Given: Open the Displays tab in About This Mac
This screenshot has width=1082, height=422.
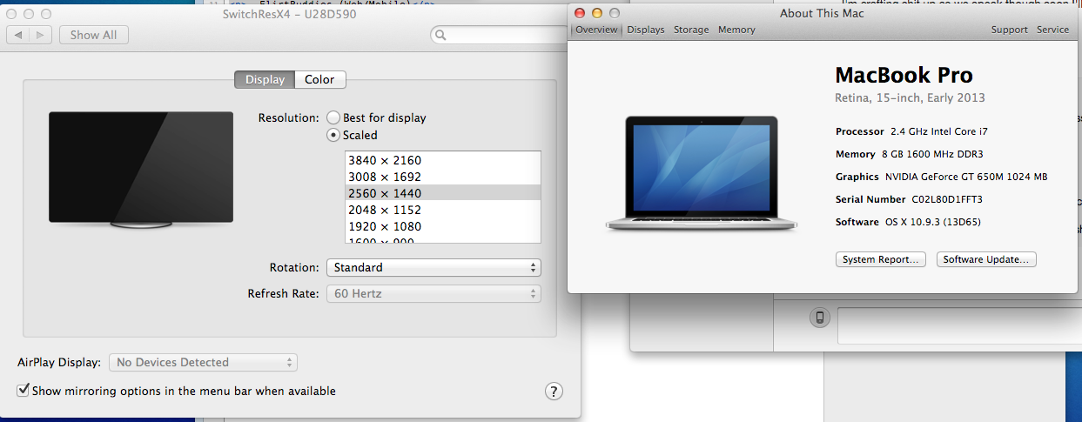Looking at the screenshot, I should click(x=646, y=30).
